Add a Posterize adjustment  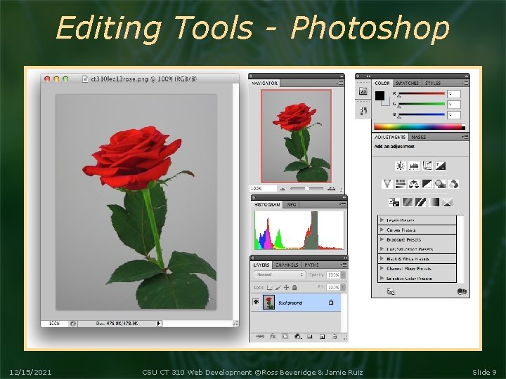pos(407,202)
